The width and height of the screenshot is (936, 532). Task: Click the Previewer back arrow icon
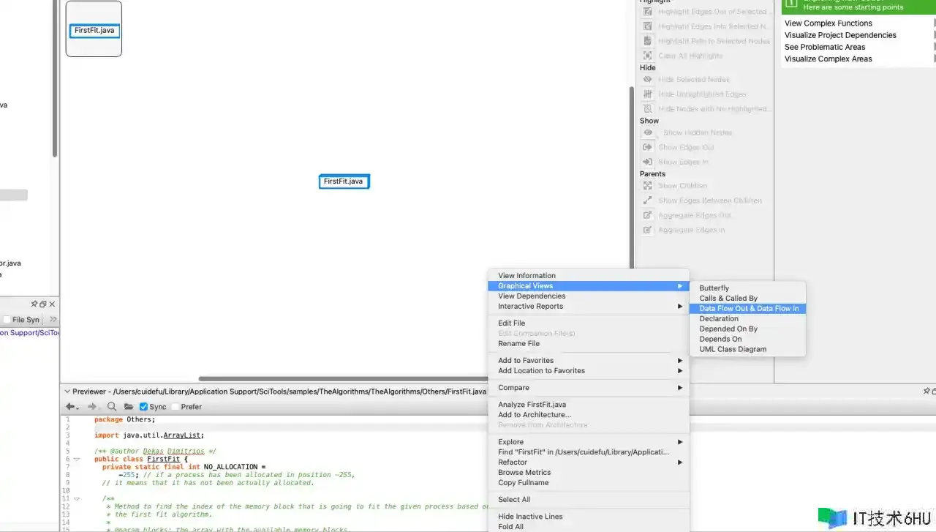(x=71, y=407)
